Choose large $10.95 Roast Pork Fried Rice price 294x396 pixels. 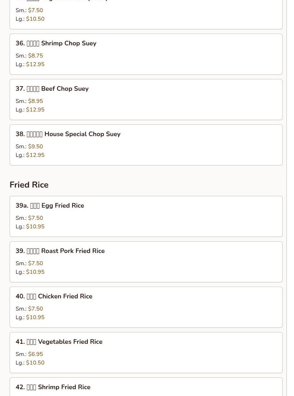click(x=35, y=272)
